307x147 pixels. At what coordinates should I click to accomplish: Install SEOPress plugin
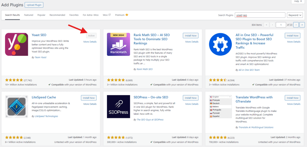(191, 98)
